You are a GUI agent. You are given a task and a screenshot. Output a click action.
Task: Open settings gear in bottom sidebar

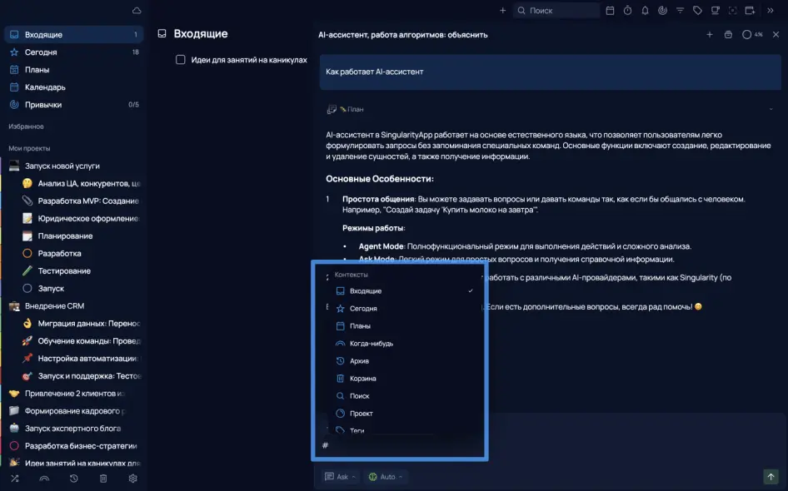point(132,479)
